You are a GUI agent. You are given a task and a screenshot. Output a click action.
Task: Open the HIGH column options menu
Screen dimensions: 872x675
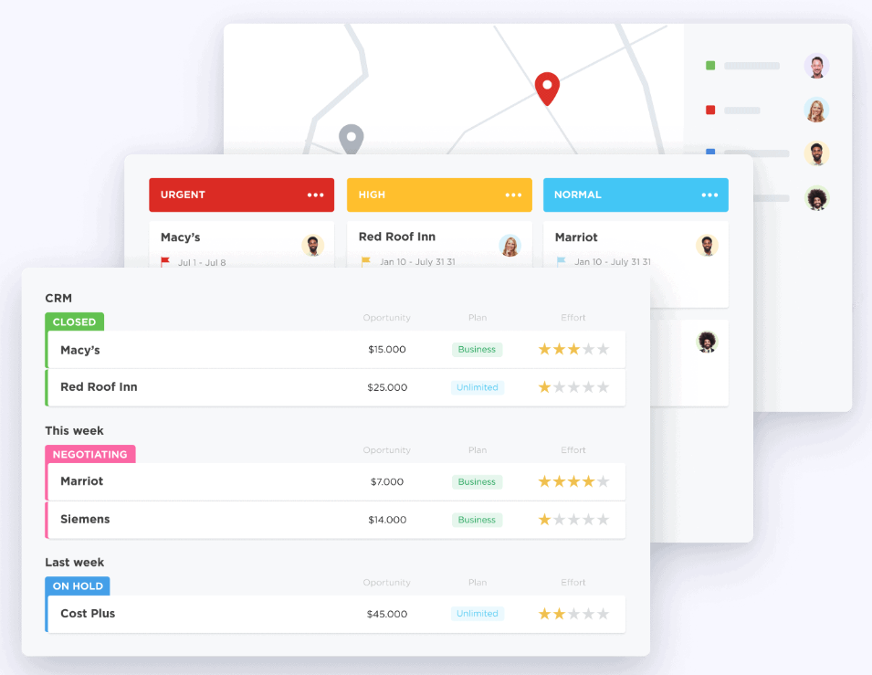coord(514,195)
